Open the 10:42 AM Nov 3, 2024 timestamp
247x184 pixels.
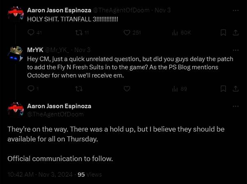tap(41, 174)
